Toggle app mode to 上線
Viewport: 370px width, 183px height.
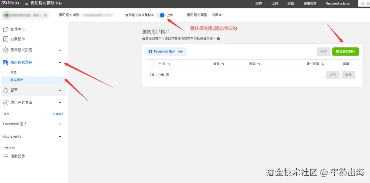(160, 15)
